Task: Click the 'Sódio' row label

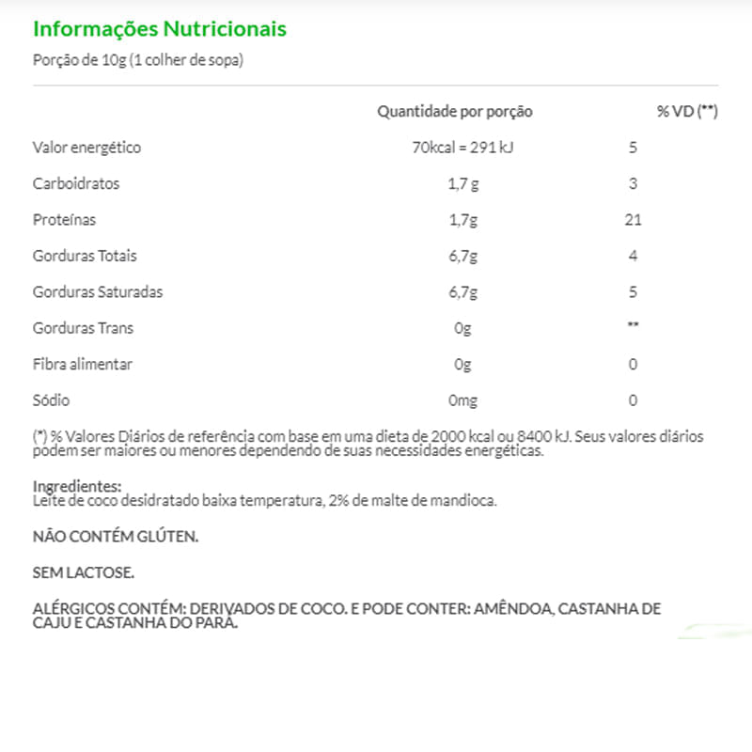Action: click(x=51, y=400)
